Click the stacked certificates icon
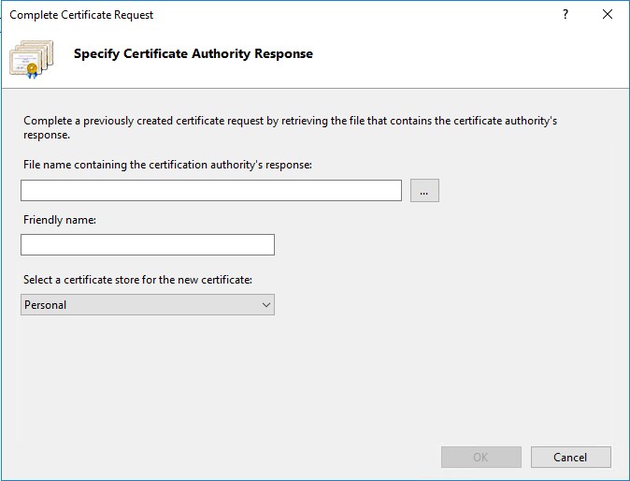This screenshot has height=481, width=630. click(x=32, y=59)
